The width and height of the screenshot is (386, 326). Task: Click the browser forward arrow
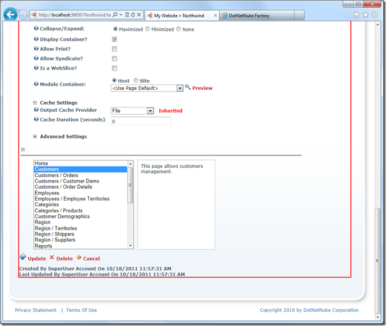(23, 15)
